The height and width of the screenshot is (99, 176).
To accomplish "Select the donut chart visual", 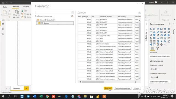I will point(165,35).
